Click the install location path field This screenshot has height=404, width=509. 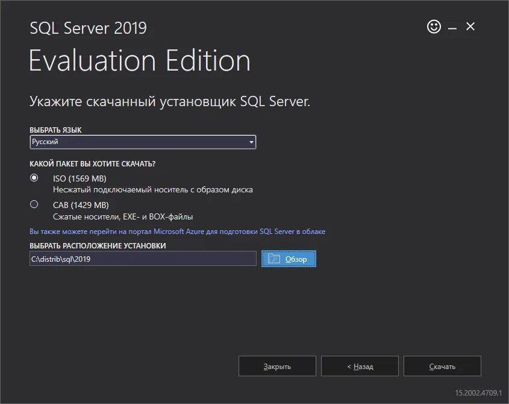tap(143, 259)
